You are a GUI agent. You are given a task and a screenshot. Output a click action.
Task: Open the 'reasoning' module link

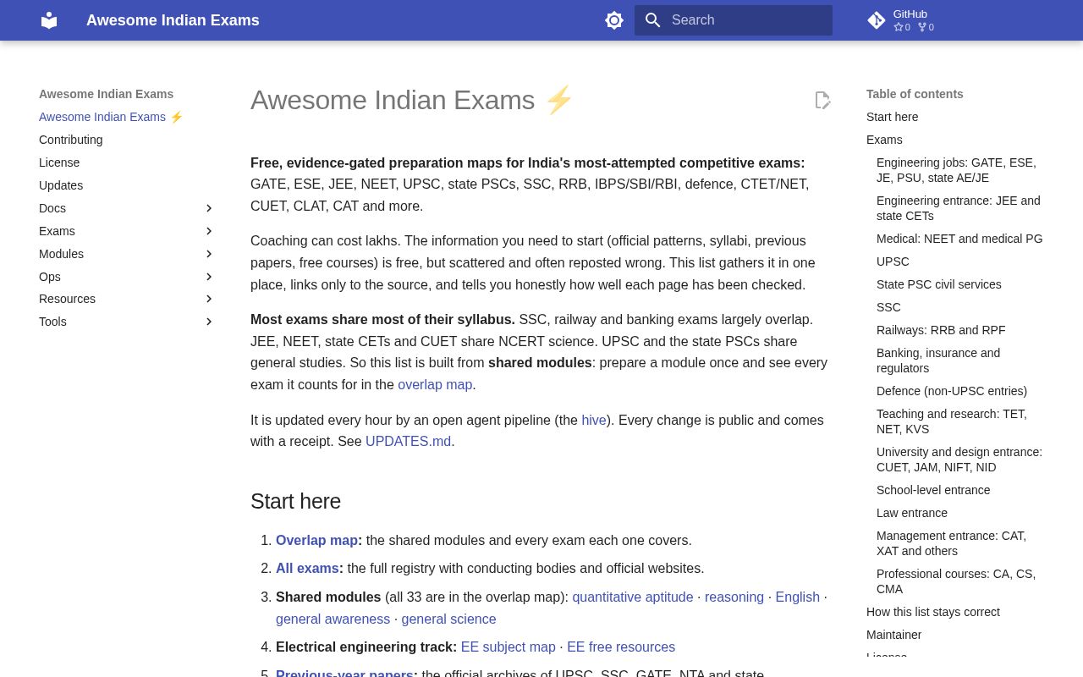[x=734, y=597]
